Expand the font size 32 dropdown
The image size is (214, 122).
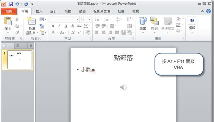point(89,19)
